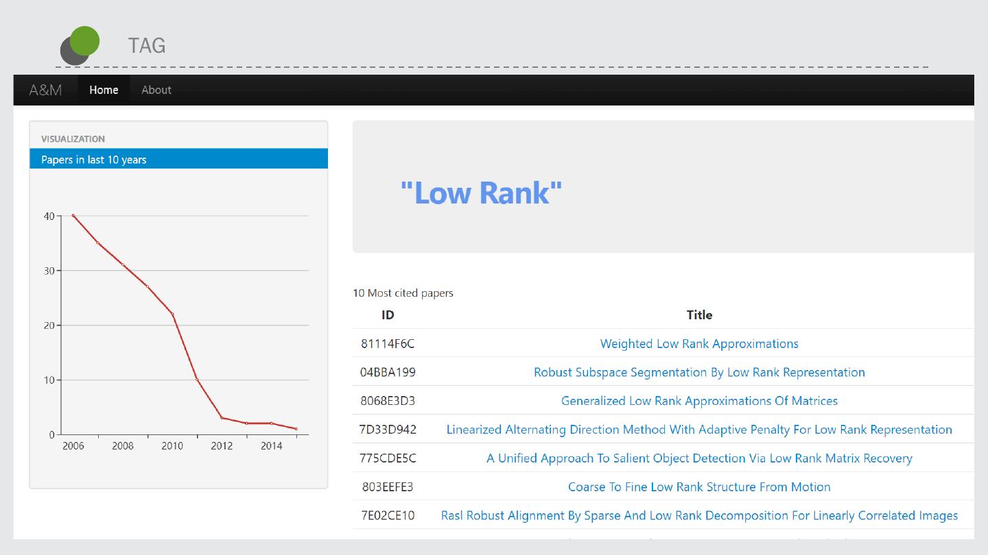
Task: Click the ID column header
Action: 388,315
